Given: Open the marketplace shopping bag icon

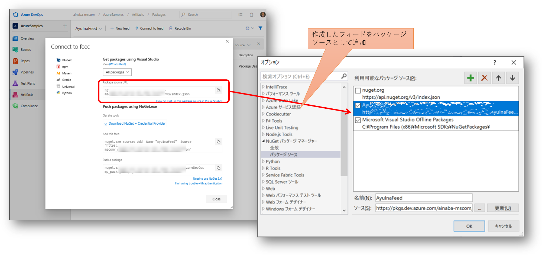Looking at the screenshot, I should point(251,15).
